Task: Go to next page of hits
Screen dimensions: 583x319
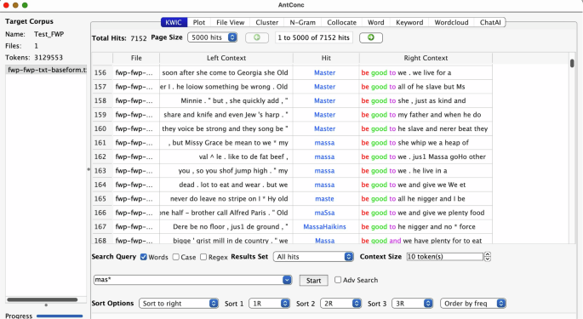Action: (371, 37)
